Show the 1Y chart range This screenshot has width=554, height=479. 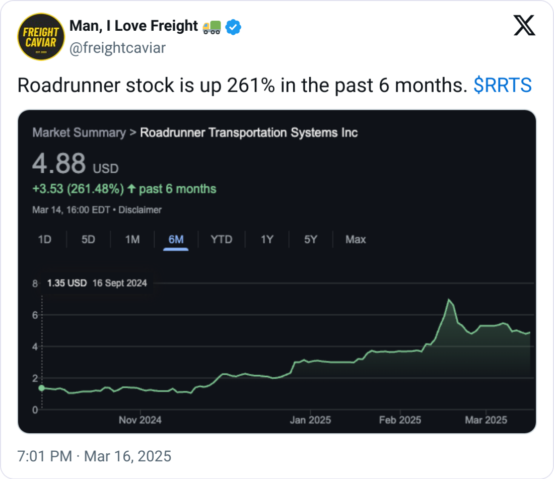(x=267, y=240)
